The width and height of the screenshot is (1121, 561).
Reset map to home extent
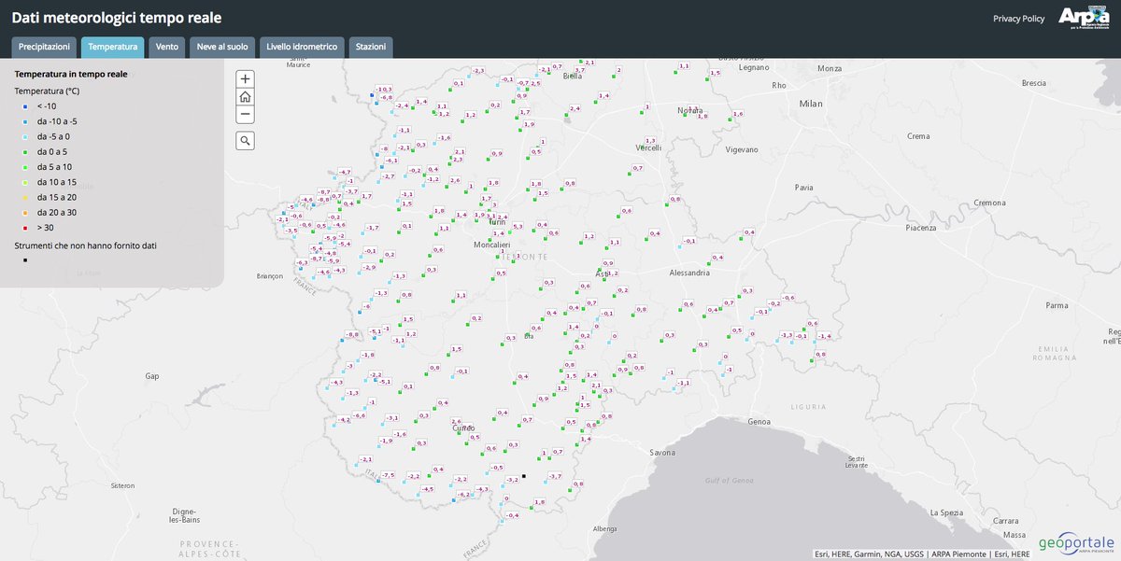[x=245, y=97]
